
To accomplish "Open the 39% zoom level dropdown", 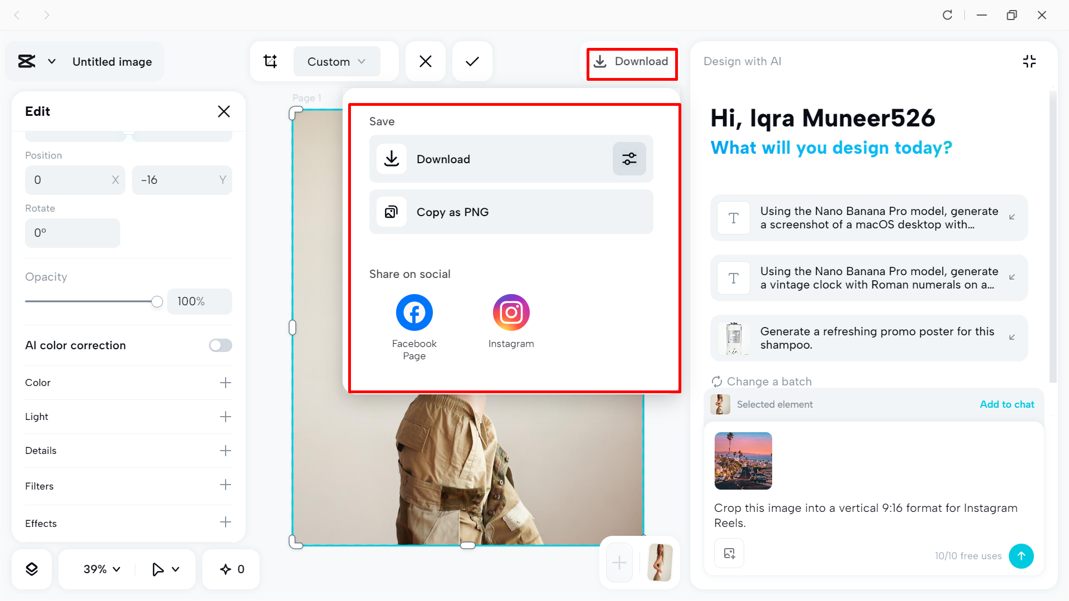I will [101, 569].
